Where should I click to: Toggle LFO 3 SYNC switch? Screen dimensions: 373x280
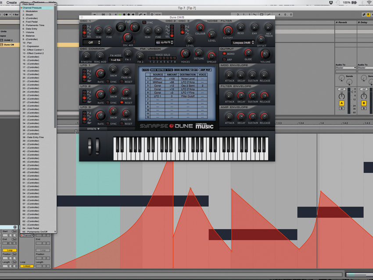(x=108, y=124)
